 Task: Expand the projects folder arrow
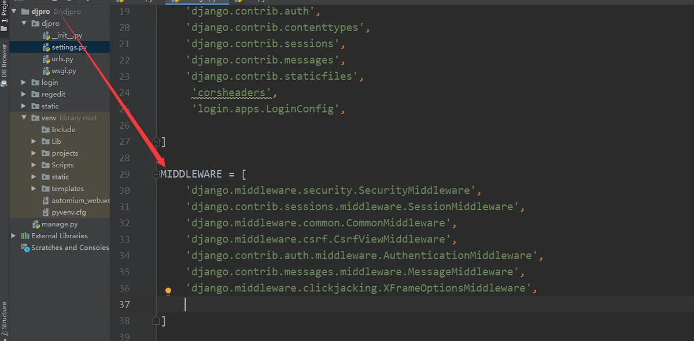pos(34,153)
